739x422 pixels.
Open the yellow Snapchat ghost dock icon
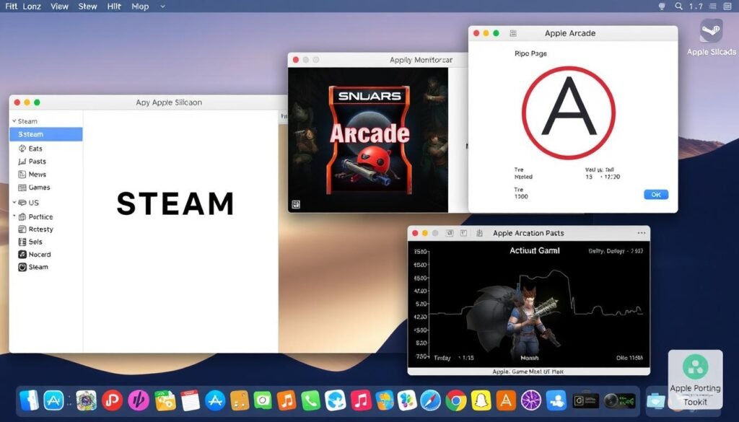481,401
